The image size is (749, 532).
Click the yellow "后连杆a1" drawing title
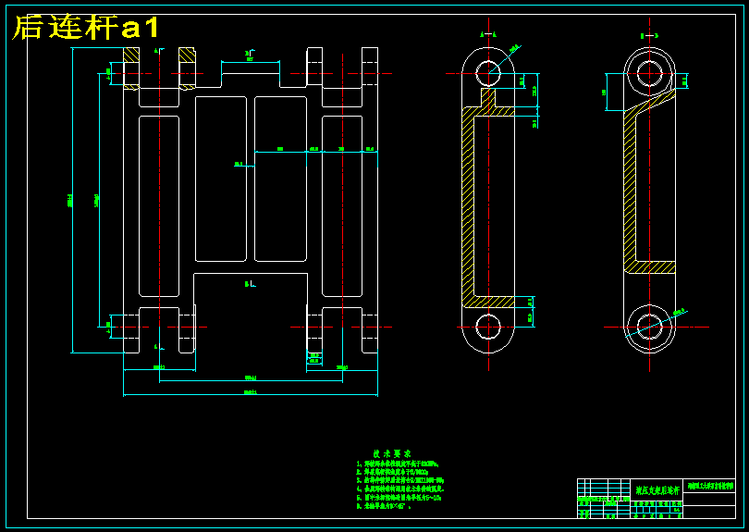tap(85, 27)
